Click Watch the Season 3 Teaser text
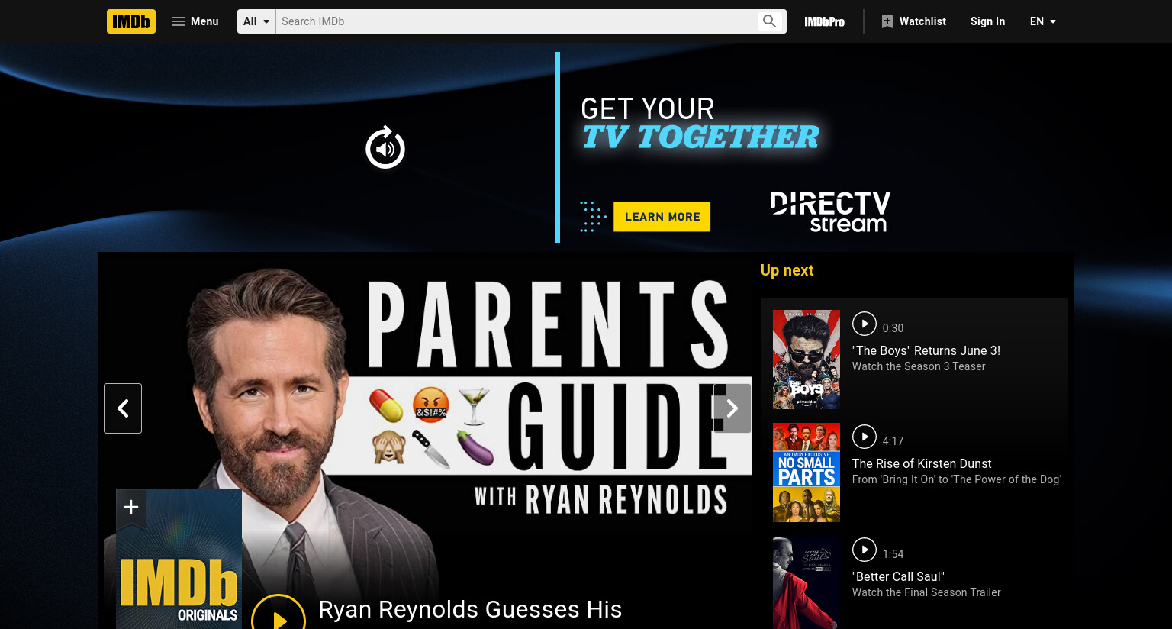The height and width of the screenshot is (629, 1172). coord(919,366)
